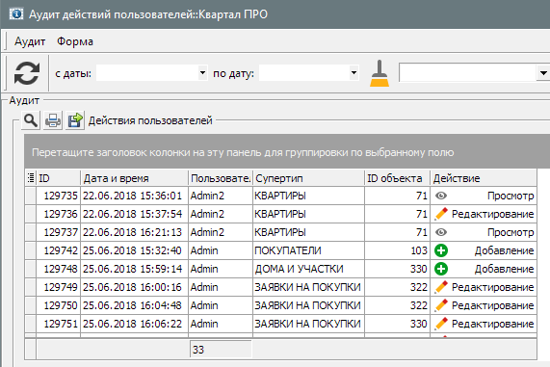Screen dimensions: 550x367
Task: Click the magnifier search icon
Action: coord(31,120)
